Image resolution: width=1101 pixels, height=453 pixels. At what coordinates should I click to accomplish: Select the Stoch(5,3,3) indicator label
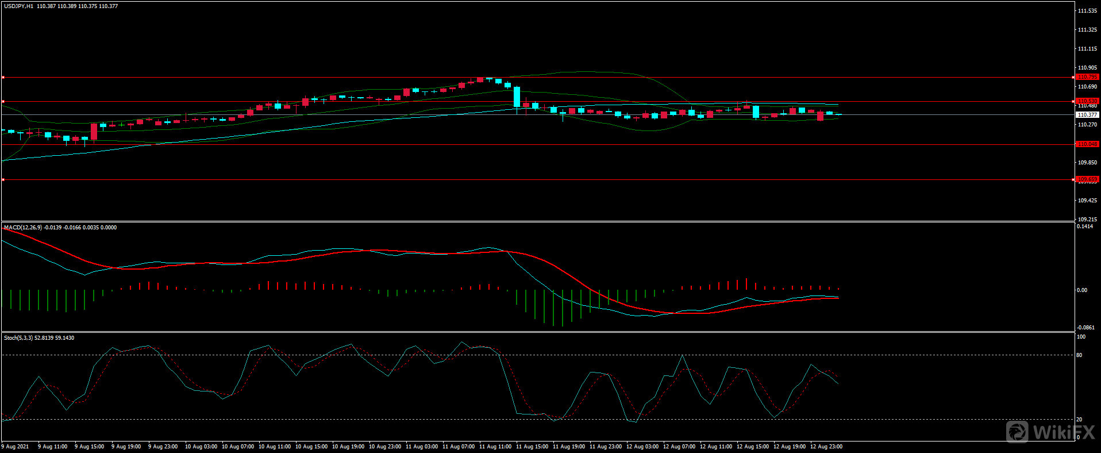coord(18,338)
